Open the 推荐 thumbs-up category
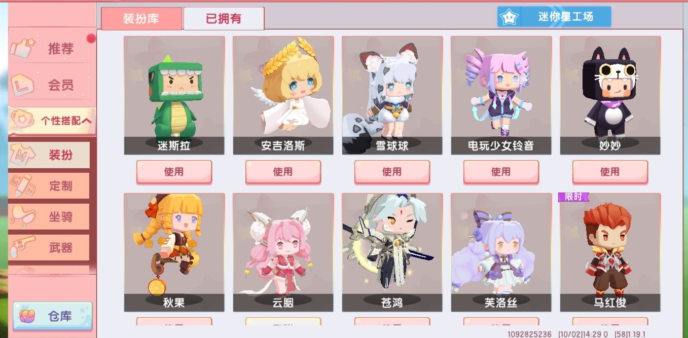This screenshot has width=688, height=338. [22, 48]
